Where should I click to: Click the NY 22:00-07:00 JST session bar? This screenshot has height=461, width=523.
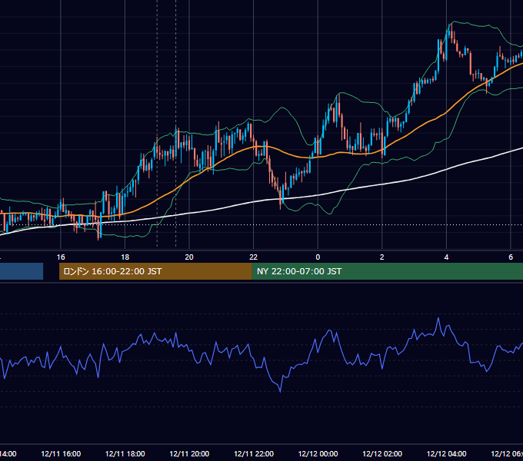387,271
